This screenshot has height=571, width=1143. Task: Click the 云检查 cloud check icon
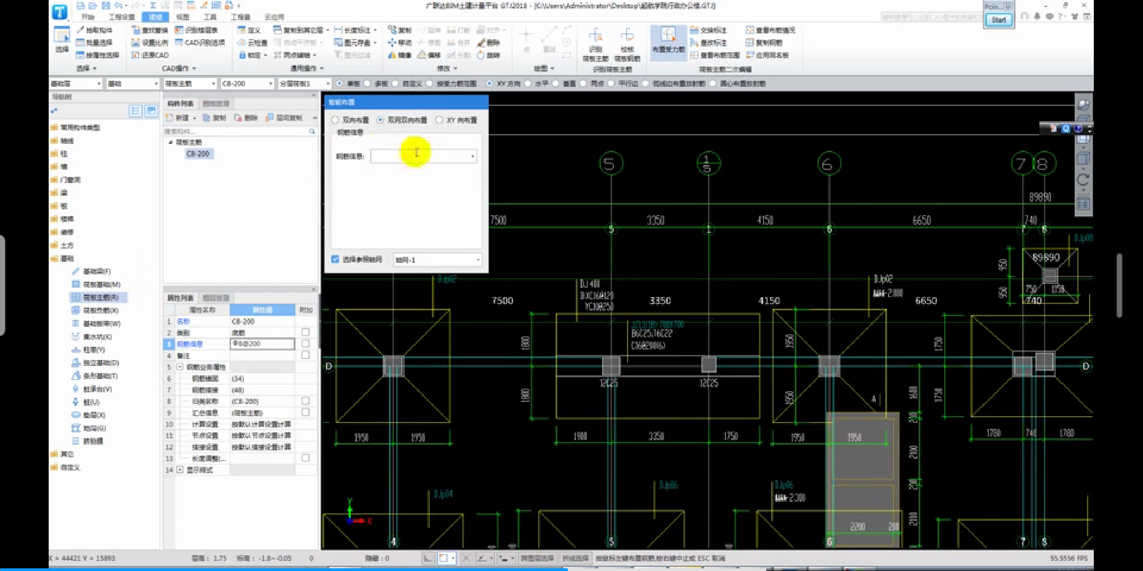(242, 42)
